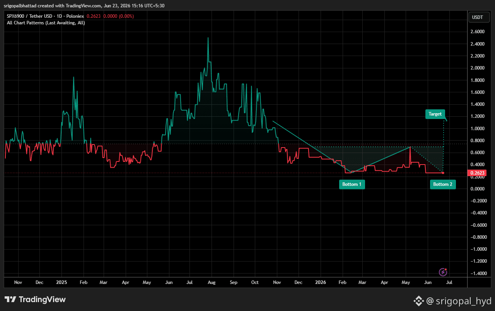Select the Bottom 2 pattern label
Viewport: 495px width, 311px height.
coord(443,184)
